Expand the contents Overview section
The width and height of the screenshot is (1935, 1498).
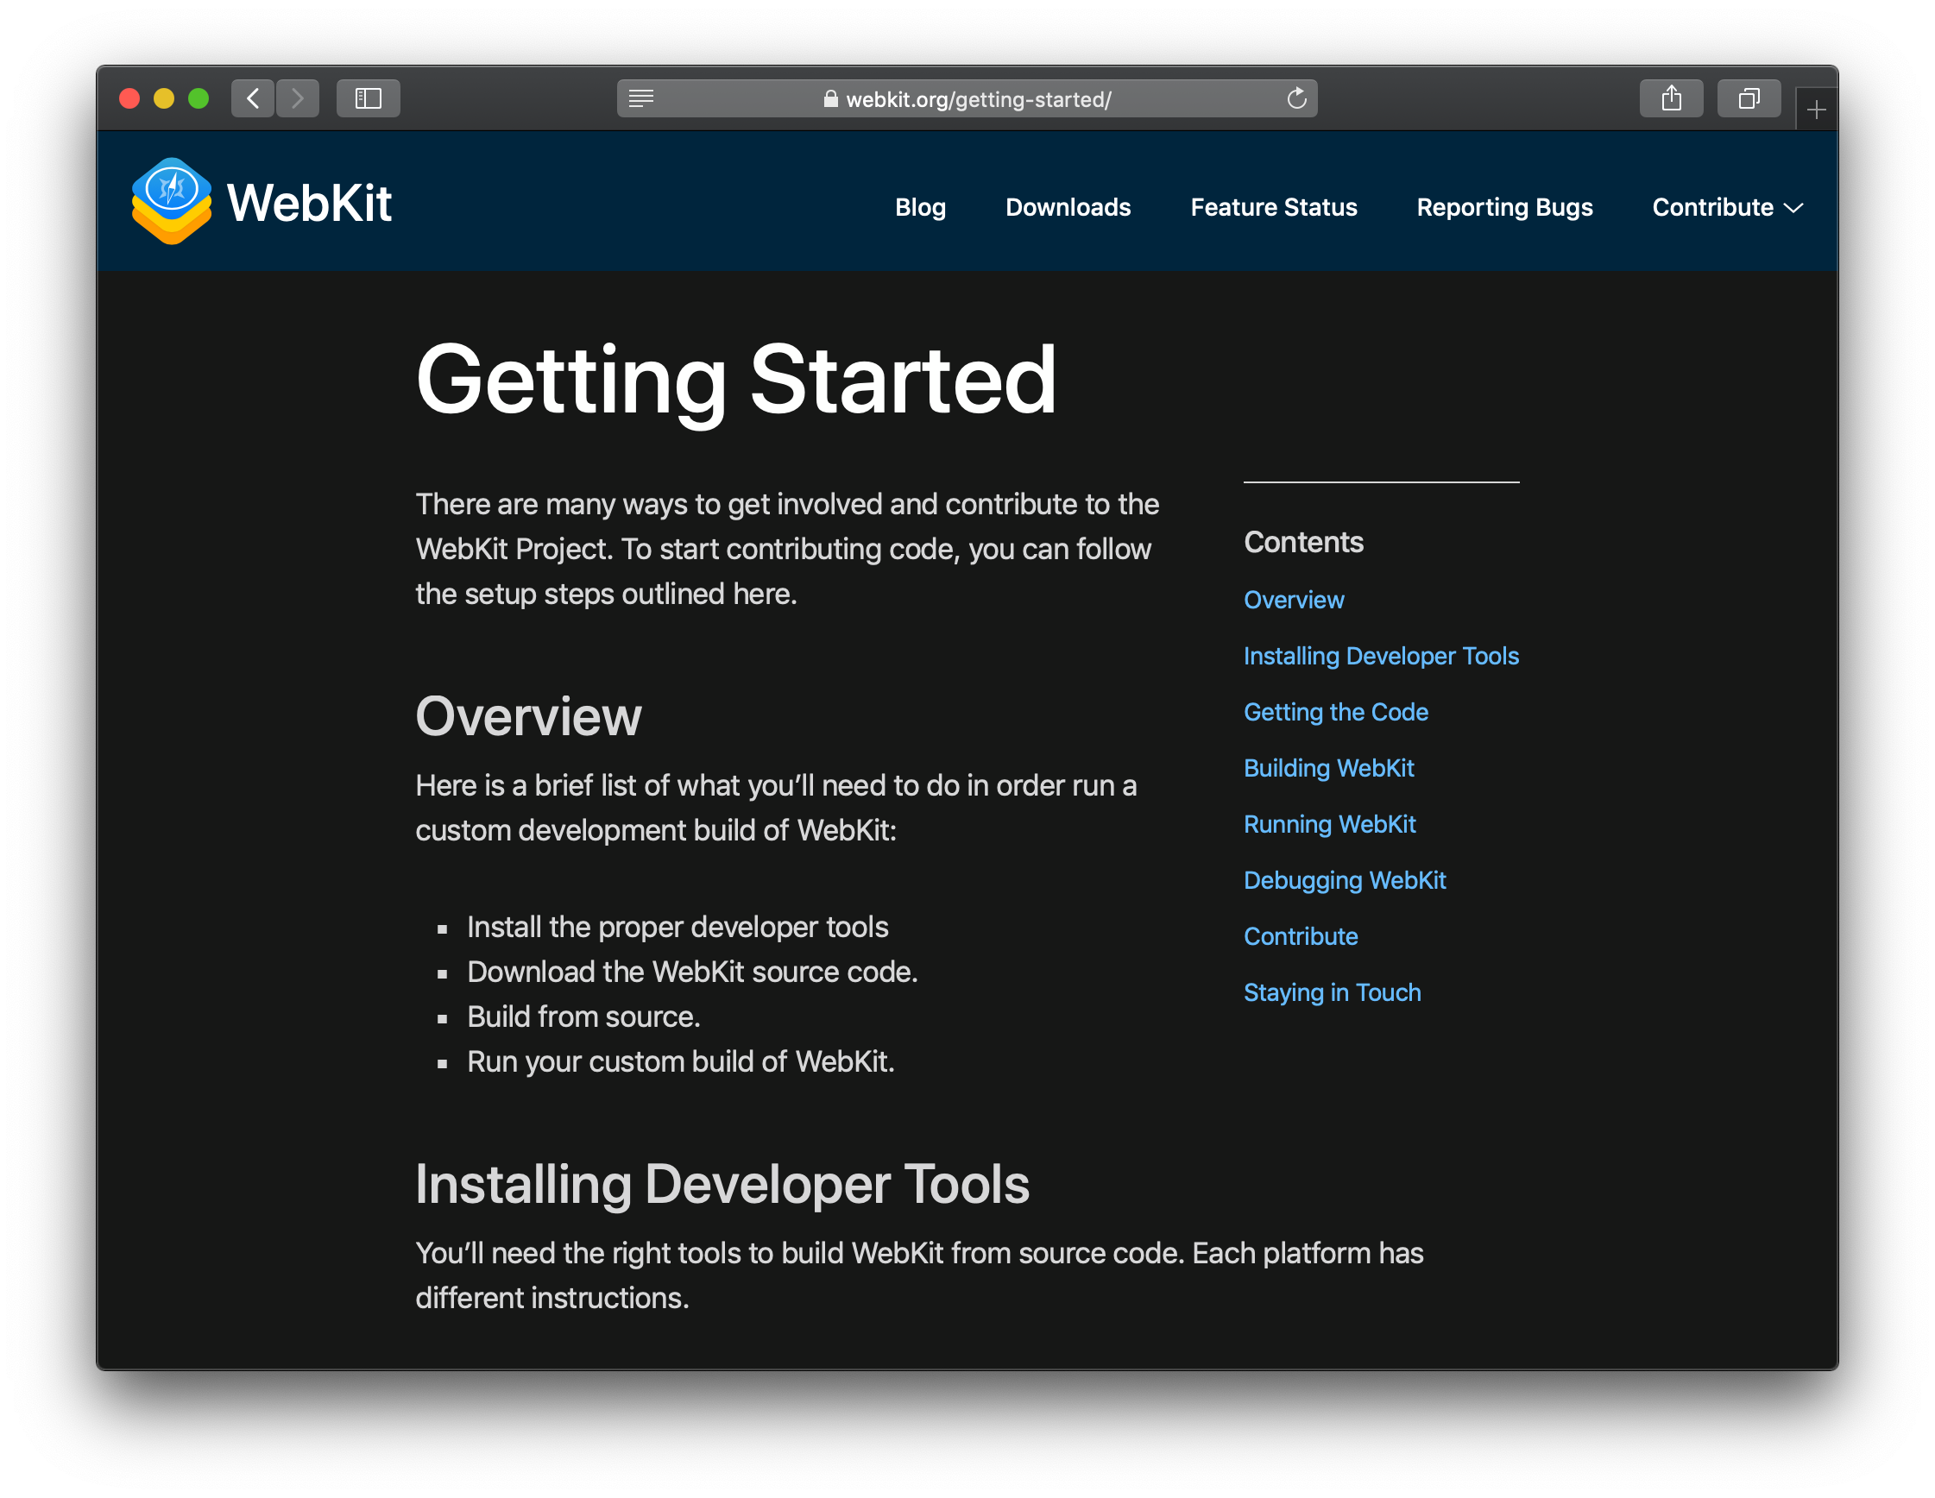click(1295, 600)
